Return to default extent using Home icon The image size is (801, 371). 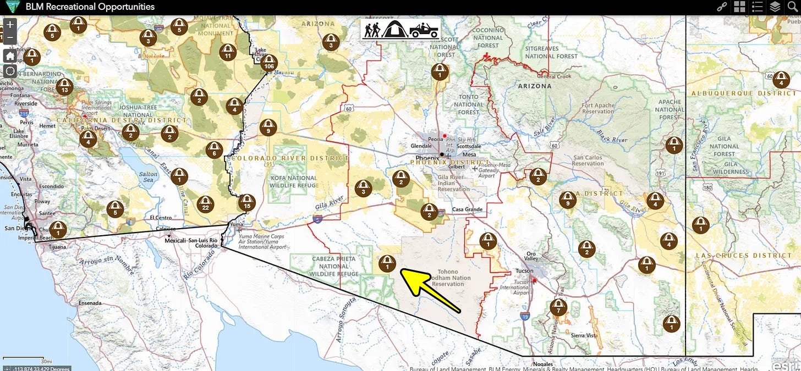coord(10,56)
